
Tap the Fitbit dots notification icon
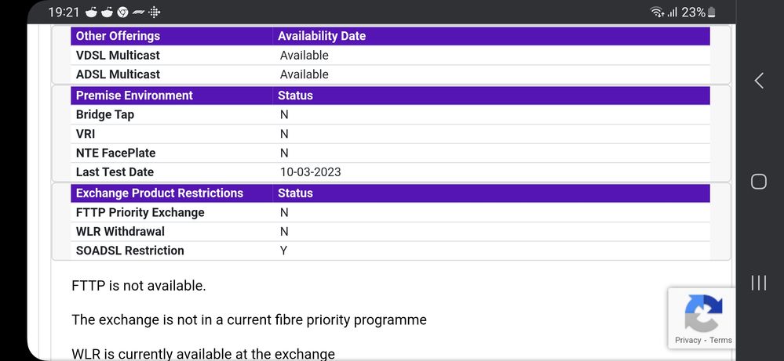pyautogui.click(x=155, y=12)
